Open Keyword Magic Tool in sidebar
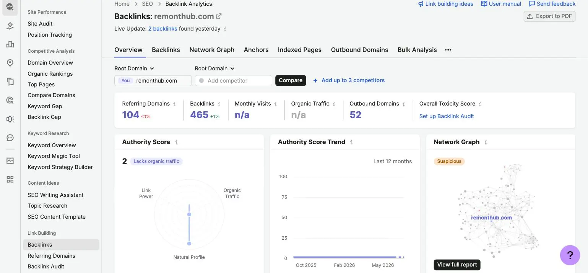The width and height of the screenshot is (588, 273). pyautogui.click(x=54, y=156)
